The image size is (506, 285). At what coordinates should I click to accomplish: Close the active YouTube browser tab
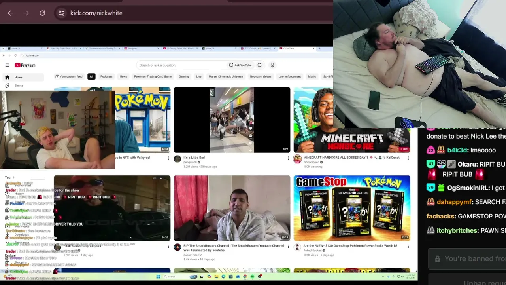(313, 48)
